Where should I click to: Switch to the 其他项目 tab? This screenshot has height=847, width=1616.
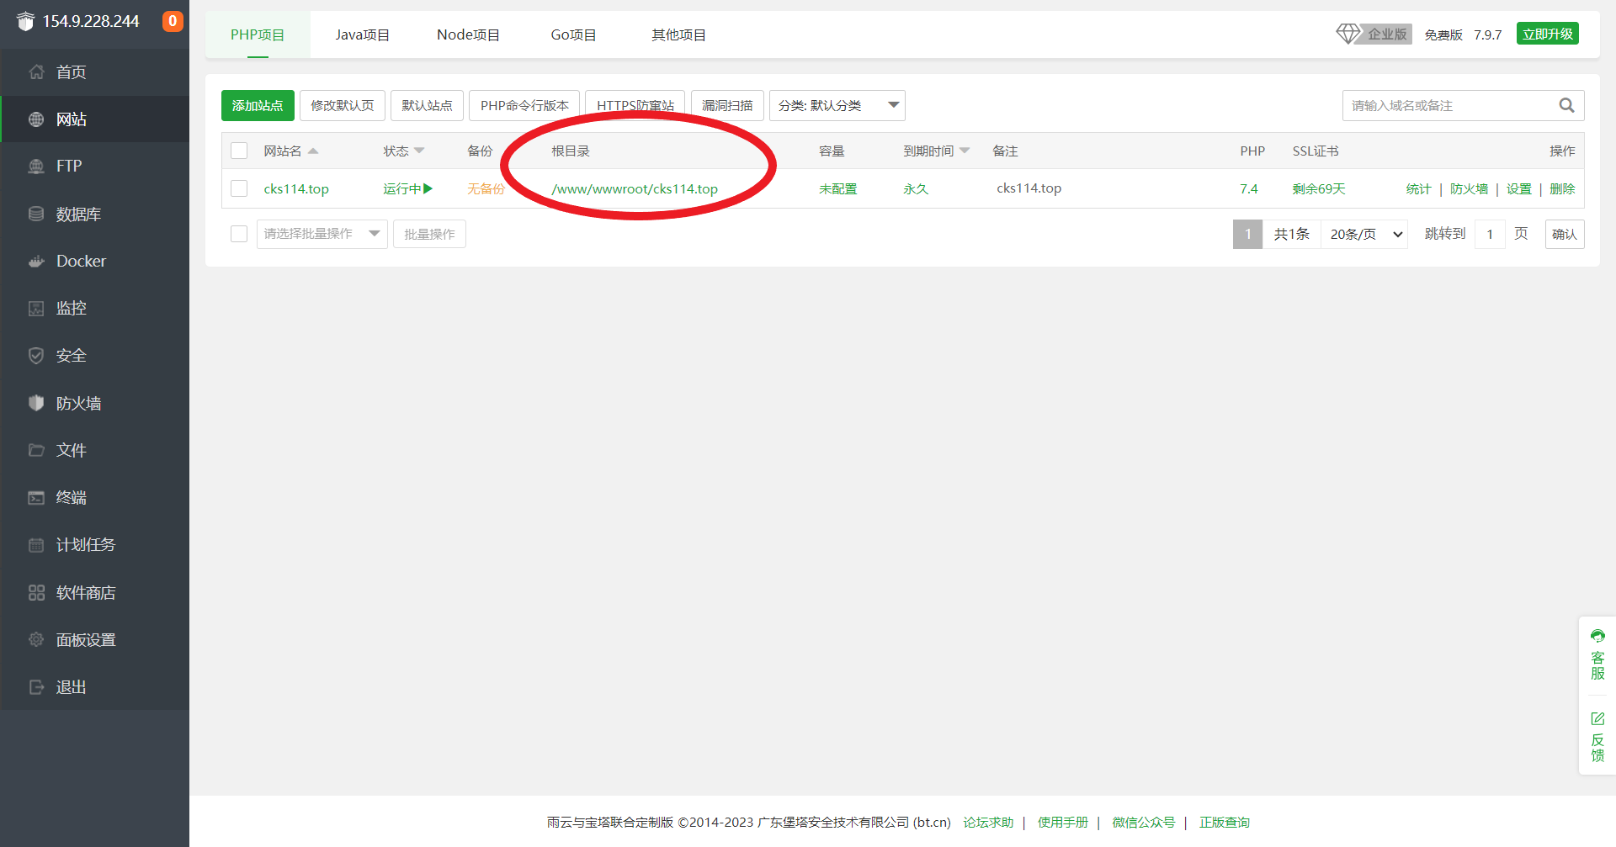pos(678,34)
